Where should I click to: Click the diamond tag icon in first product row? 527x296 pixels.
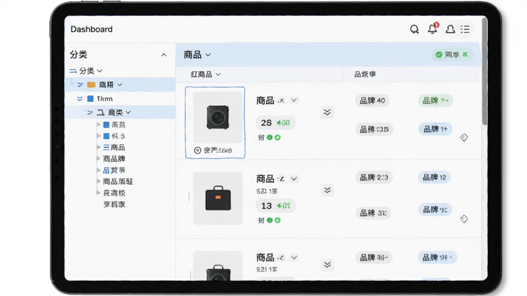464,138
